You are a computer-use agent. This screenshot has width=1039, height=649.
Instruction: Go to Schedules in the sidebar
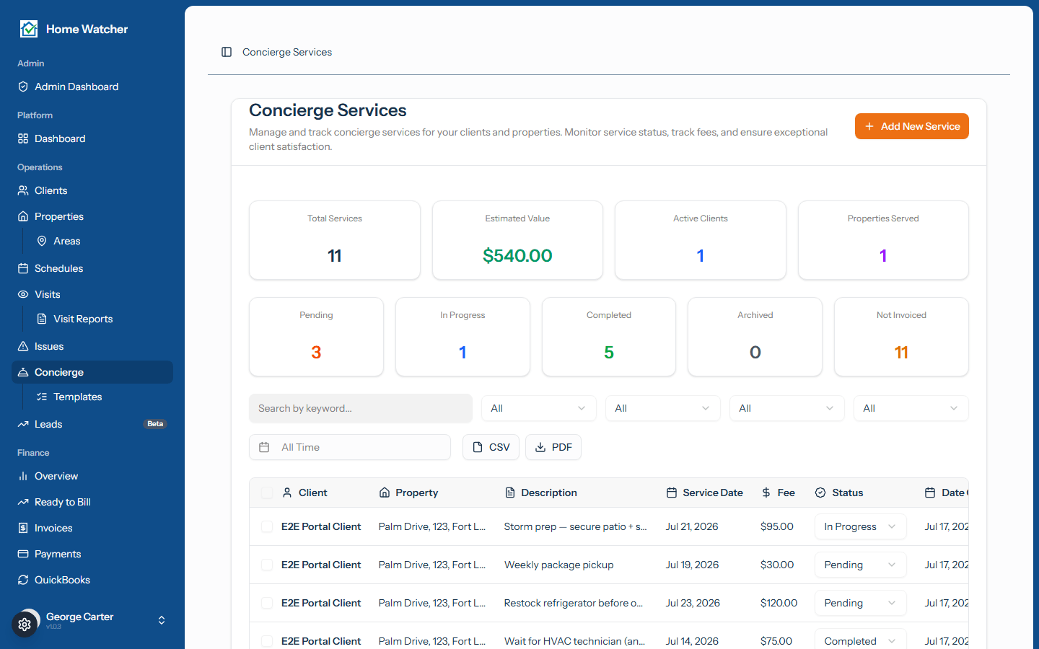92,268
